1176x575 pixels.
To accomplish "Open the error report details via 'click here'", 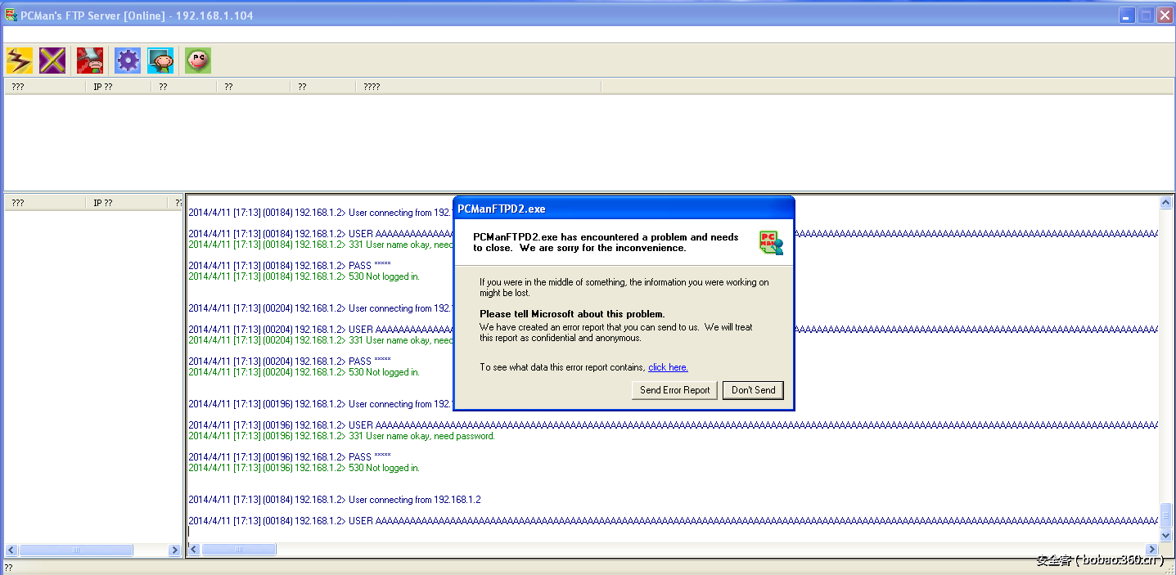I will 668,367.
